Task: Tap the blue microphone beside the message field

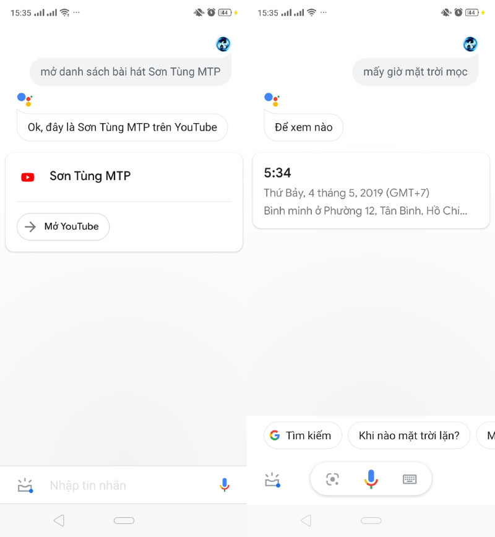Action: (224, 485)
